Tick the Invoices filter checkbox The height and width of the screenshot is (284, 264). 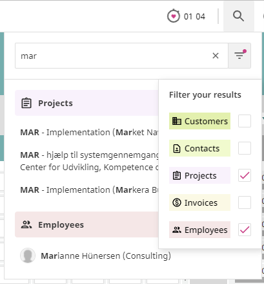point(245,202)
